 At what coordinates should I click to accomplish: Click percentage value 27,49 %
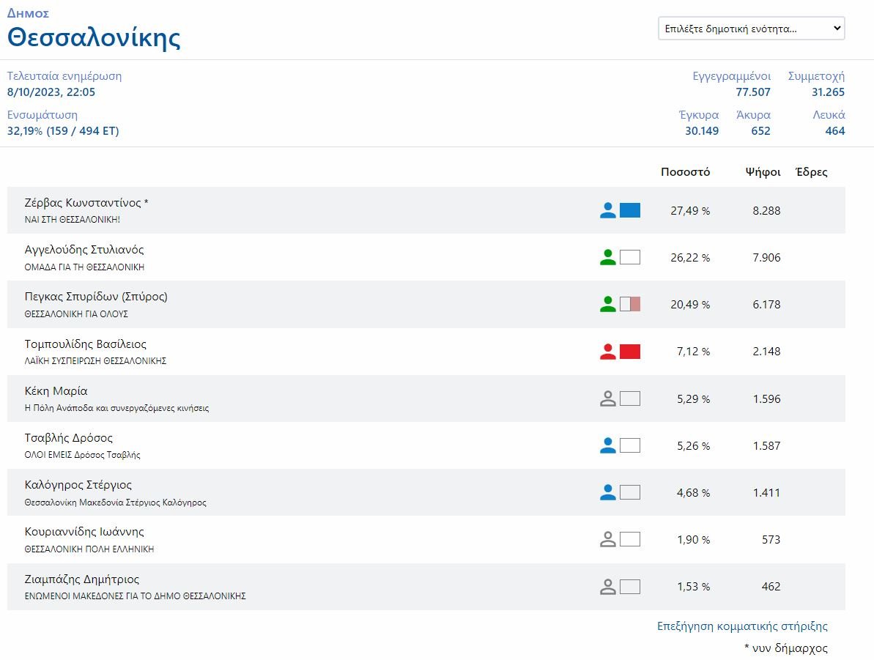(690, 211)
